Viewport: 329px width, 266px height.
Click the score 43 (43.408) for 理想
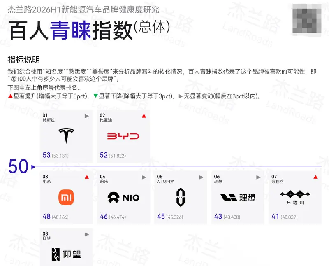[227, 217]
